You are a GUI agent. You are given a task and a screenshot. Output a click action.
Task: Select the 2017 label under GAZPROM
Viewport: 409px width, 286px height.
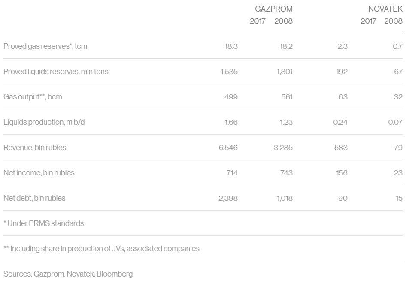tap(258, 21)
